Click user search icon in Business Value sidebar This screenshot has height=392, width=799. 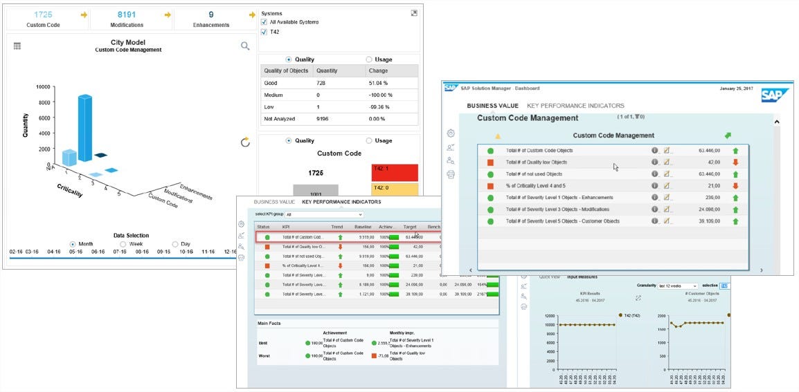point(451,160)
